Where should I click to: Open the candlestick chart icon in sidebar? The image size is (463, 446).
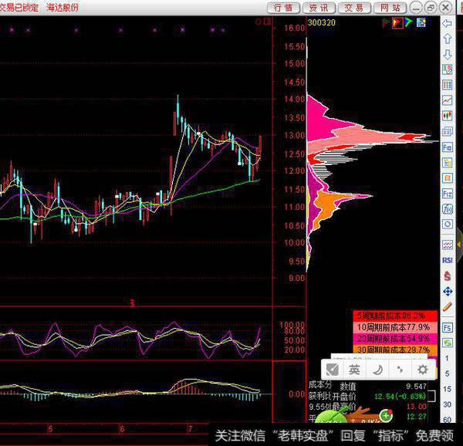click(447, 116)
